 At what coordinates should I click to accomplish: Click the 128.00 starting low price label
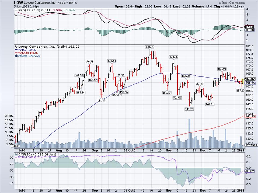pyautogui.click(x=15, y=146)
